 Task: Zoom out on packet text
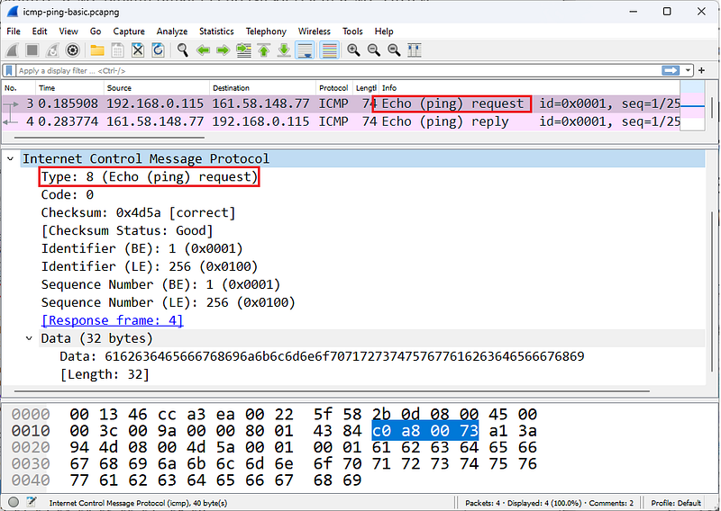[x=374, y=50]
